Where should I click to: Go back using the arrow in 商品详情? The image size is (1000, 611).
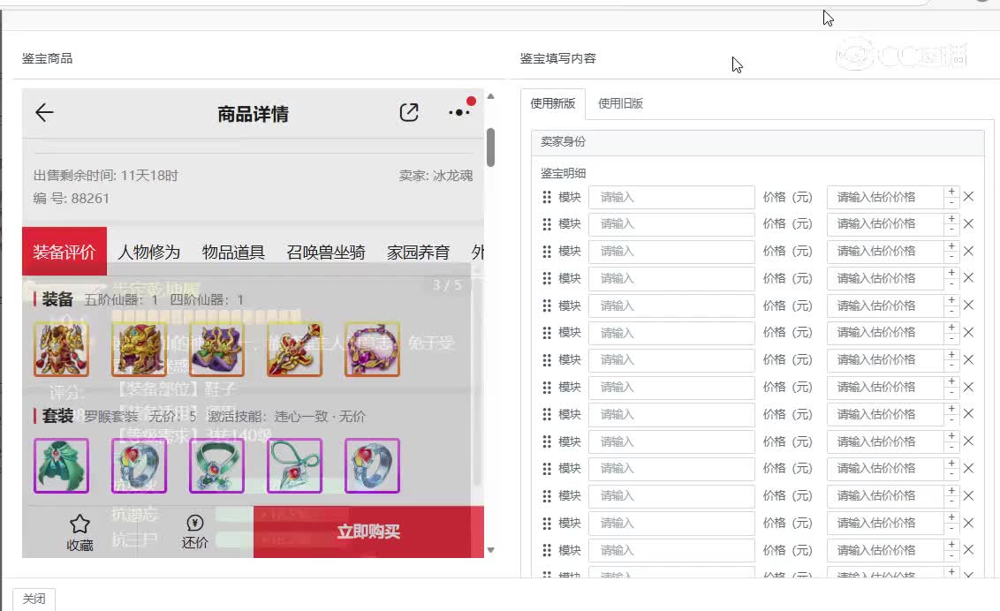click(44, 113)
